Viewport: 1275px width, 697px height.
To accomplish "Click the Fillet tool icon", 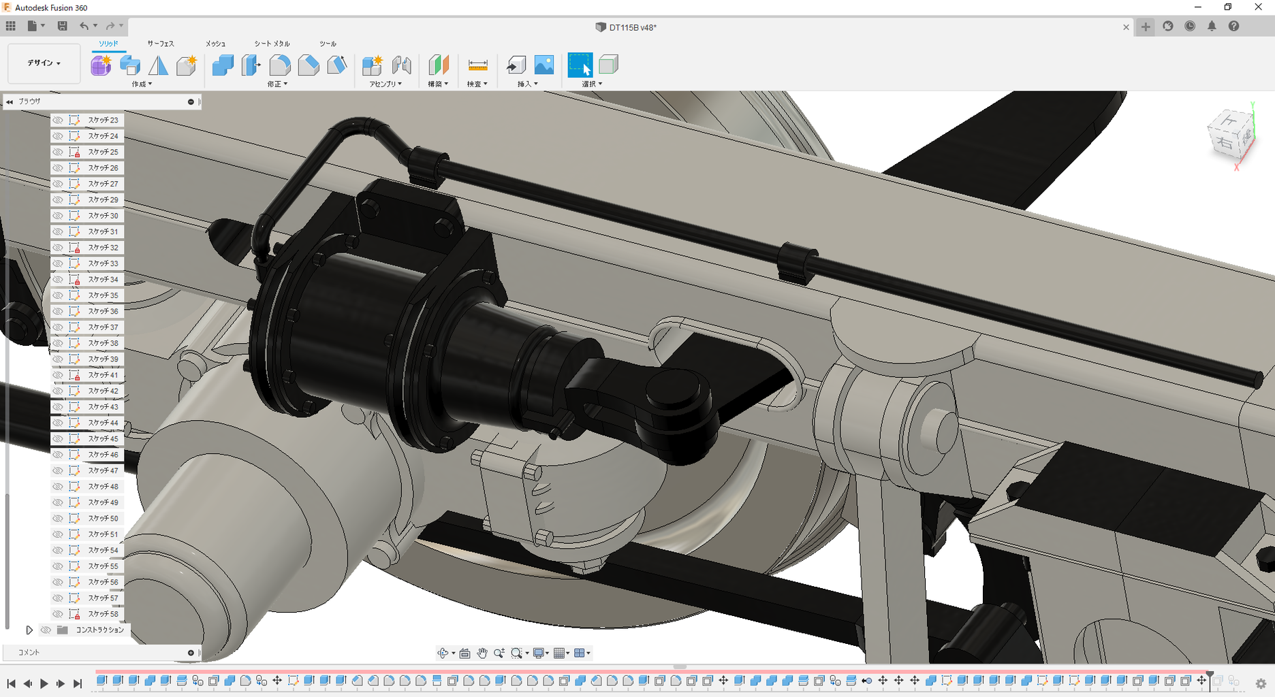I will 280,65.
